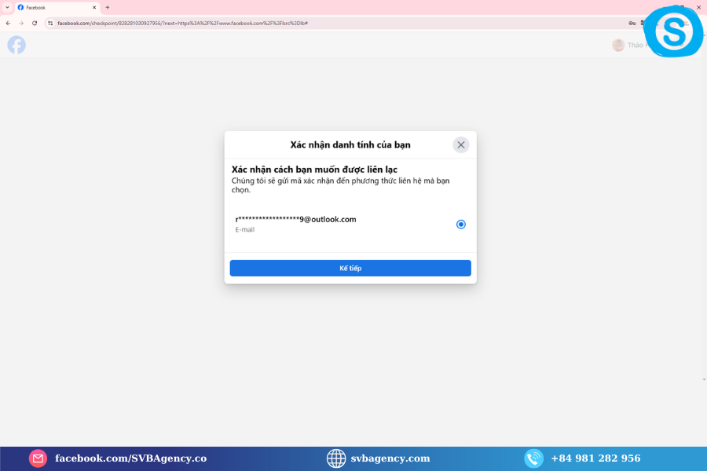Open the tab search dropdown arrow

coord(7,7)
